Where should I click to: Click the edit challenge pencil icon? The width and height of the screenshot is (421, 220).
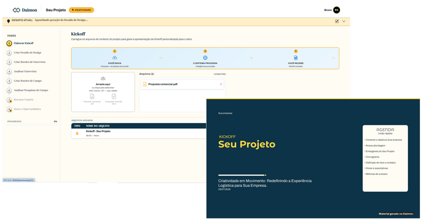coord(337,21)
